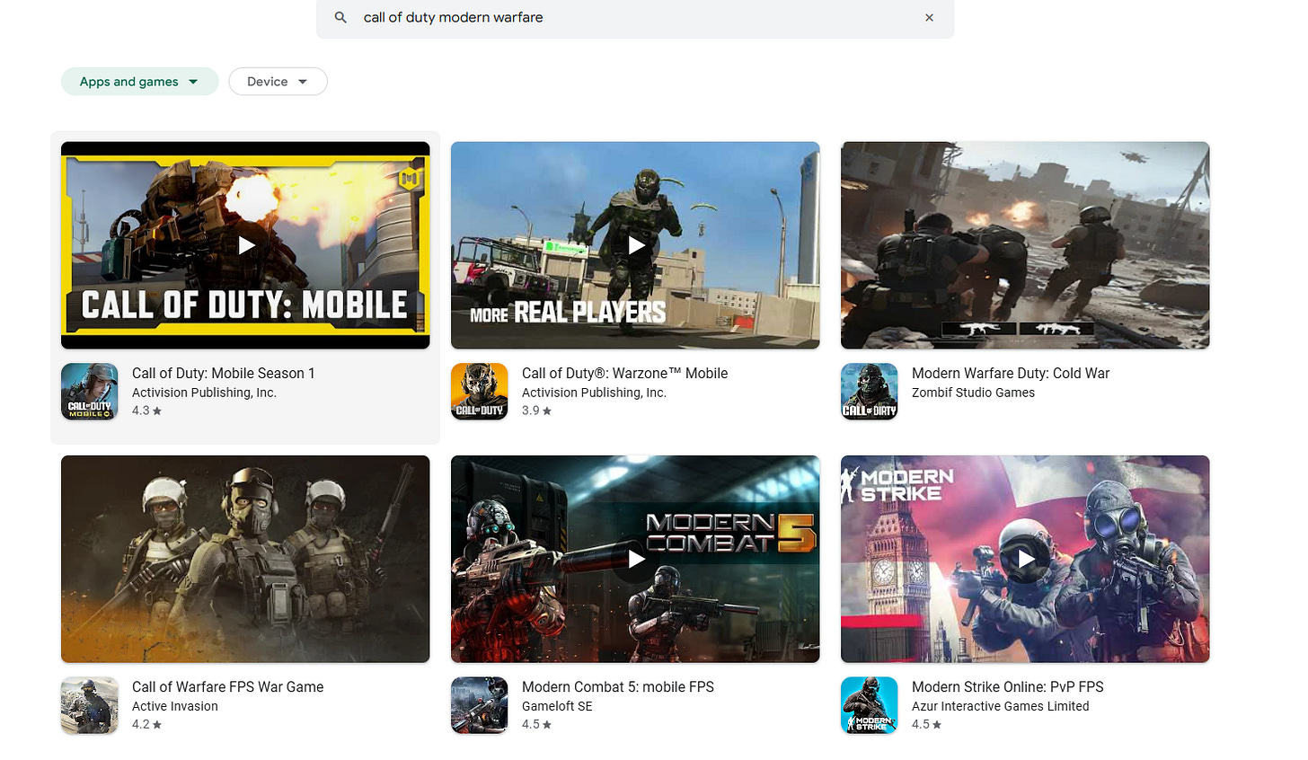Click the Call of Warfare FPS app icon
This screenshot has width=1308, height=760.
point(89,705)
